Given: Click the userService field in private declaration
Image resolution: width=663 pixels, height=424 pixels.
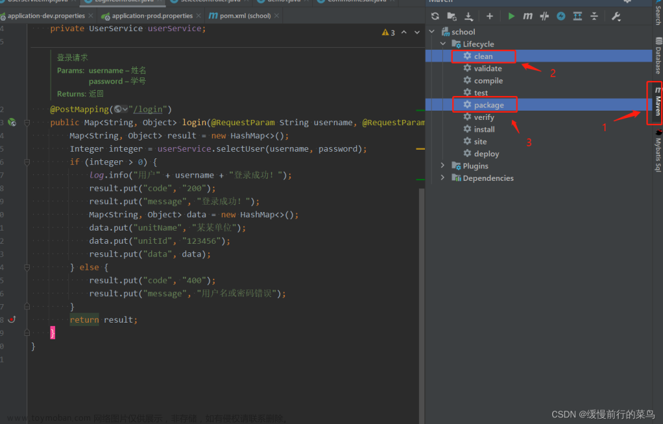Looking at the screenshot, I should [174, 28].
